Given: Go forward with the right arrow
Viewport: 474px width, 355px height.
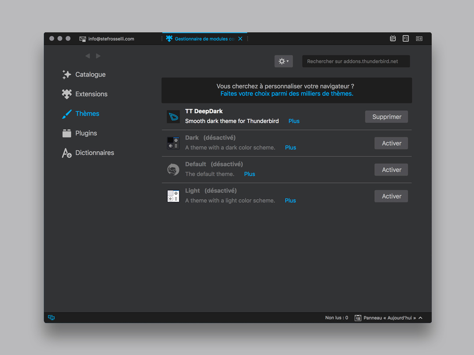Looking at the screenshot, I should click(98, 56).
